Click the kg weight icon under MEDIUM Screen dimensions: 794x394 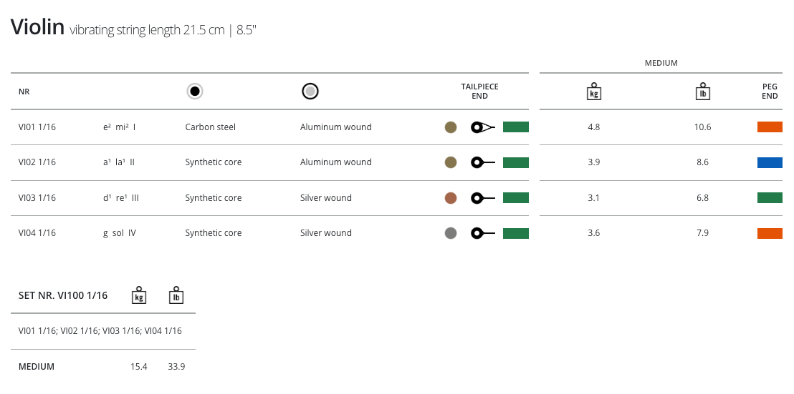(x=593, y=92)
